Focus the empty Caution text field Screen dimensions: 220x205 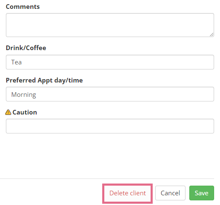click(110, 126)
